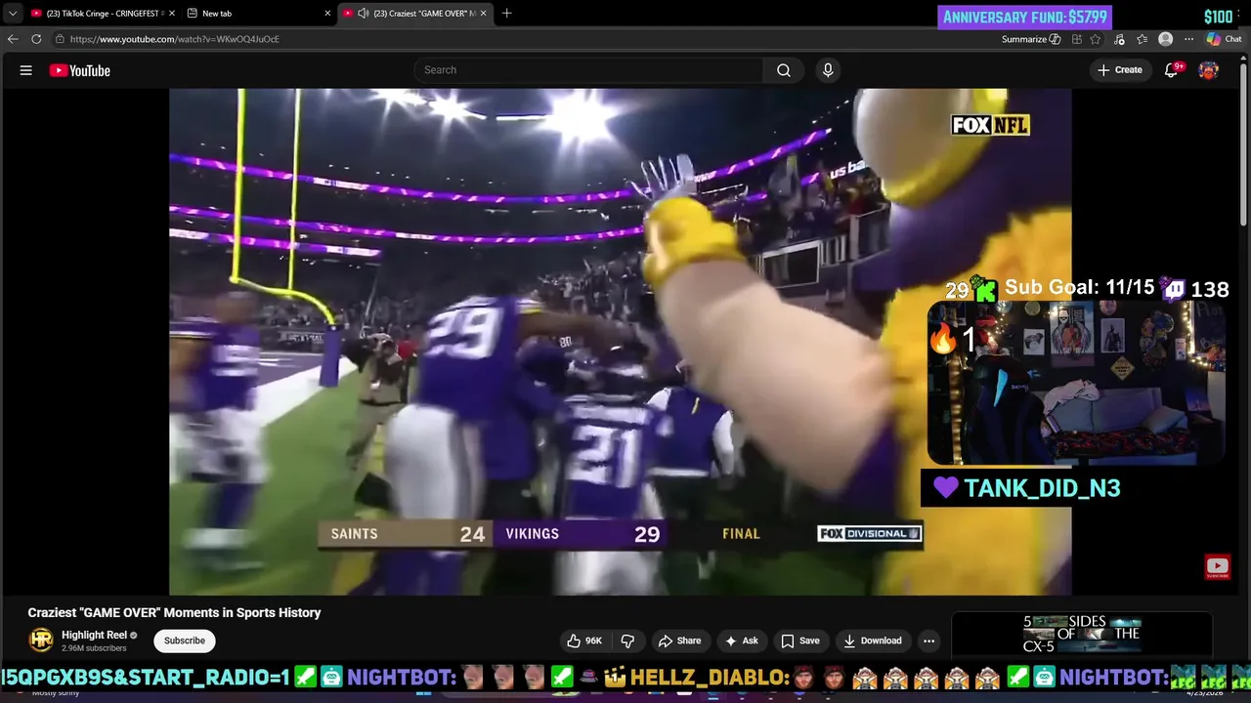Click the video player area
The height and width of the screenshot is (703, 1251).
pyautogui.click(x=621, y=342)
